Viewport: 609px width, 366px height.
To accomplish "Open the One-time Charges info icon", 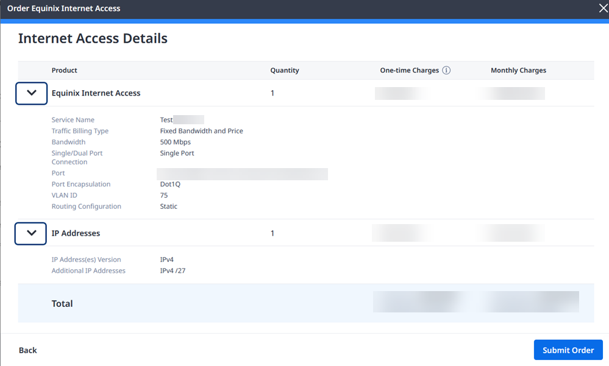I will [446, 70].
